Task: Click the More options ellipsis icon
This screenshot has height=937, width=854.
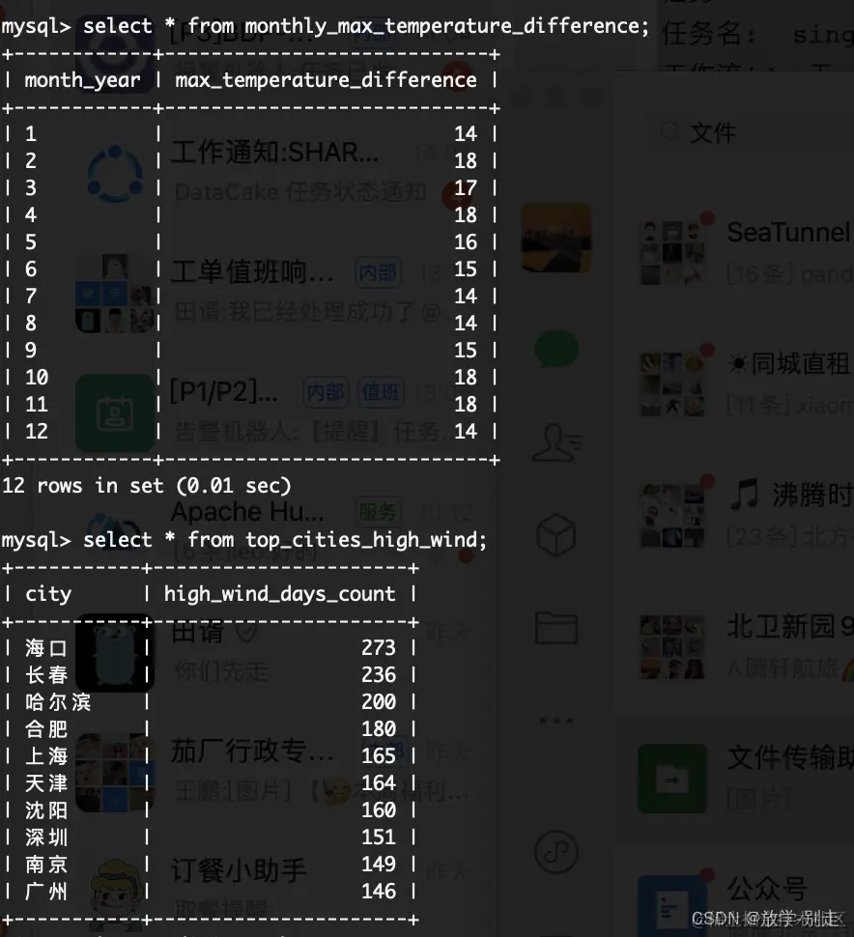Action: pos(556,720)
